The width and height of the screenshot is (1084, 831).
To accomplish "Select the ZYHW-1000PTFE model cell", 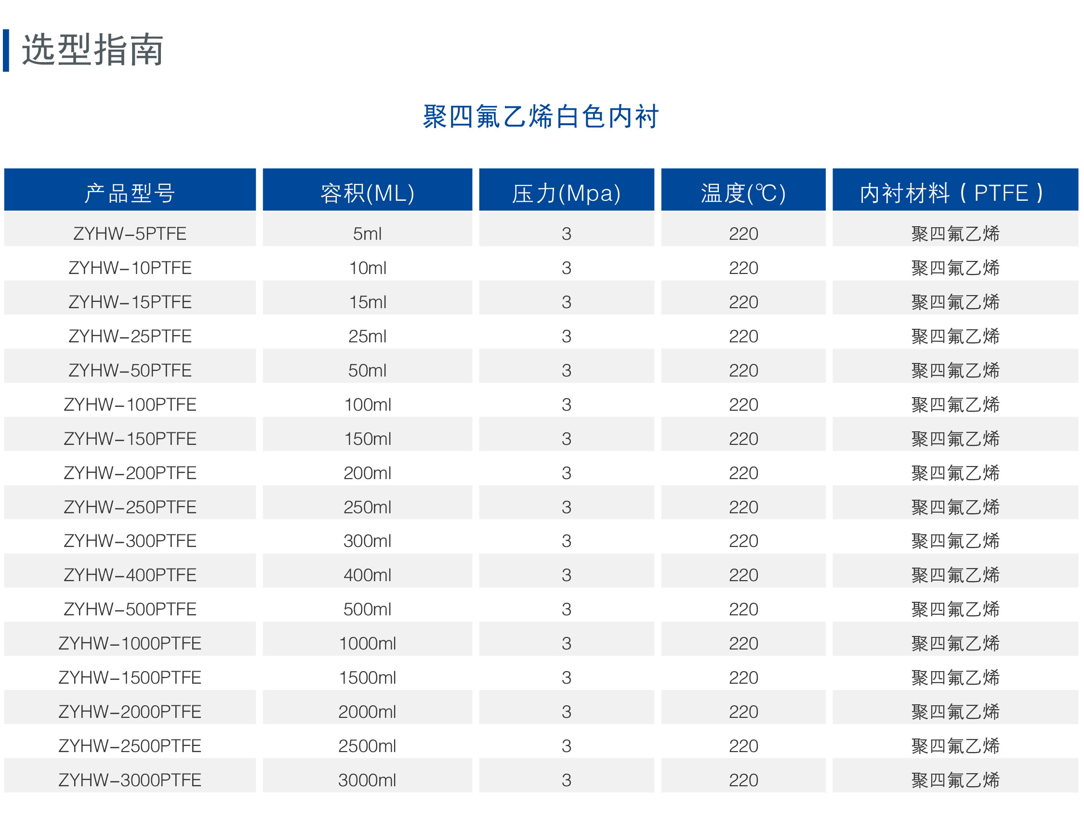I will coord(130,644).
